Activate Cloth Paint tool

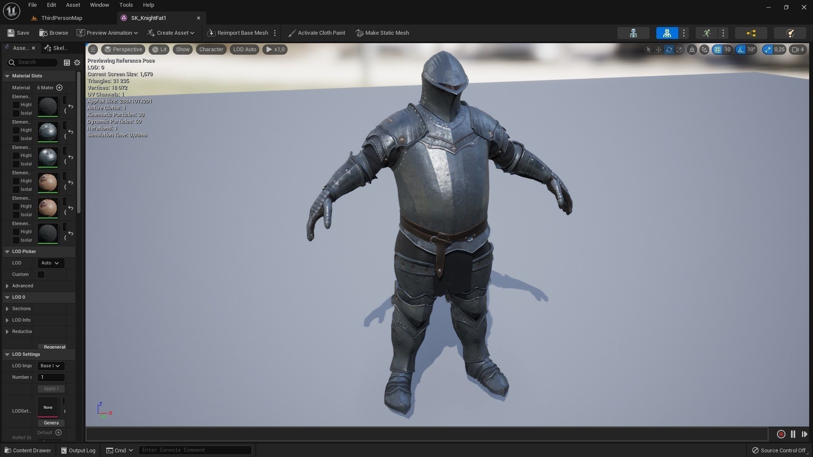click(316, 33)
